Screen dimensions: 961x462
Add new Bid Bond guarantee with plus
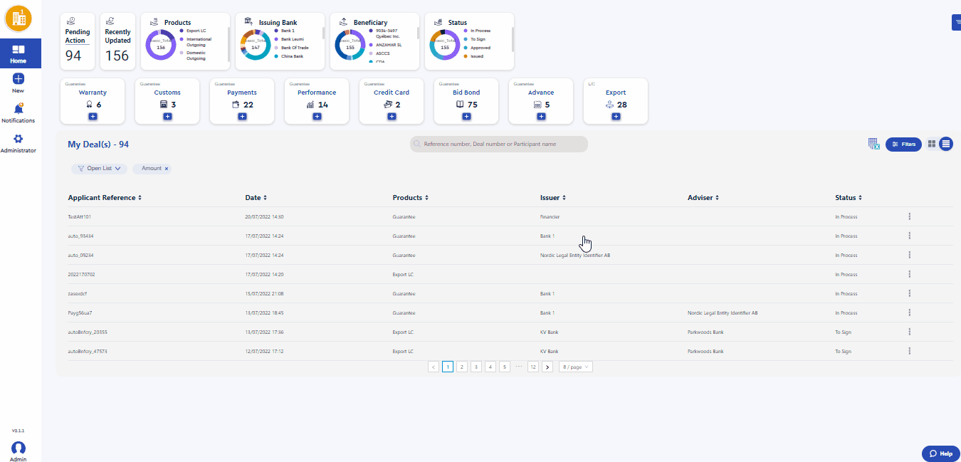[x=466, y=116]
